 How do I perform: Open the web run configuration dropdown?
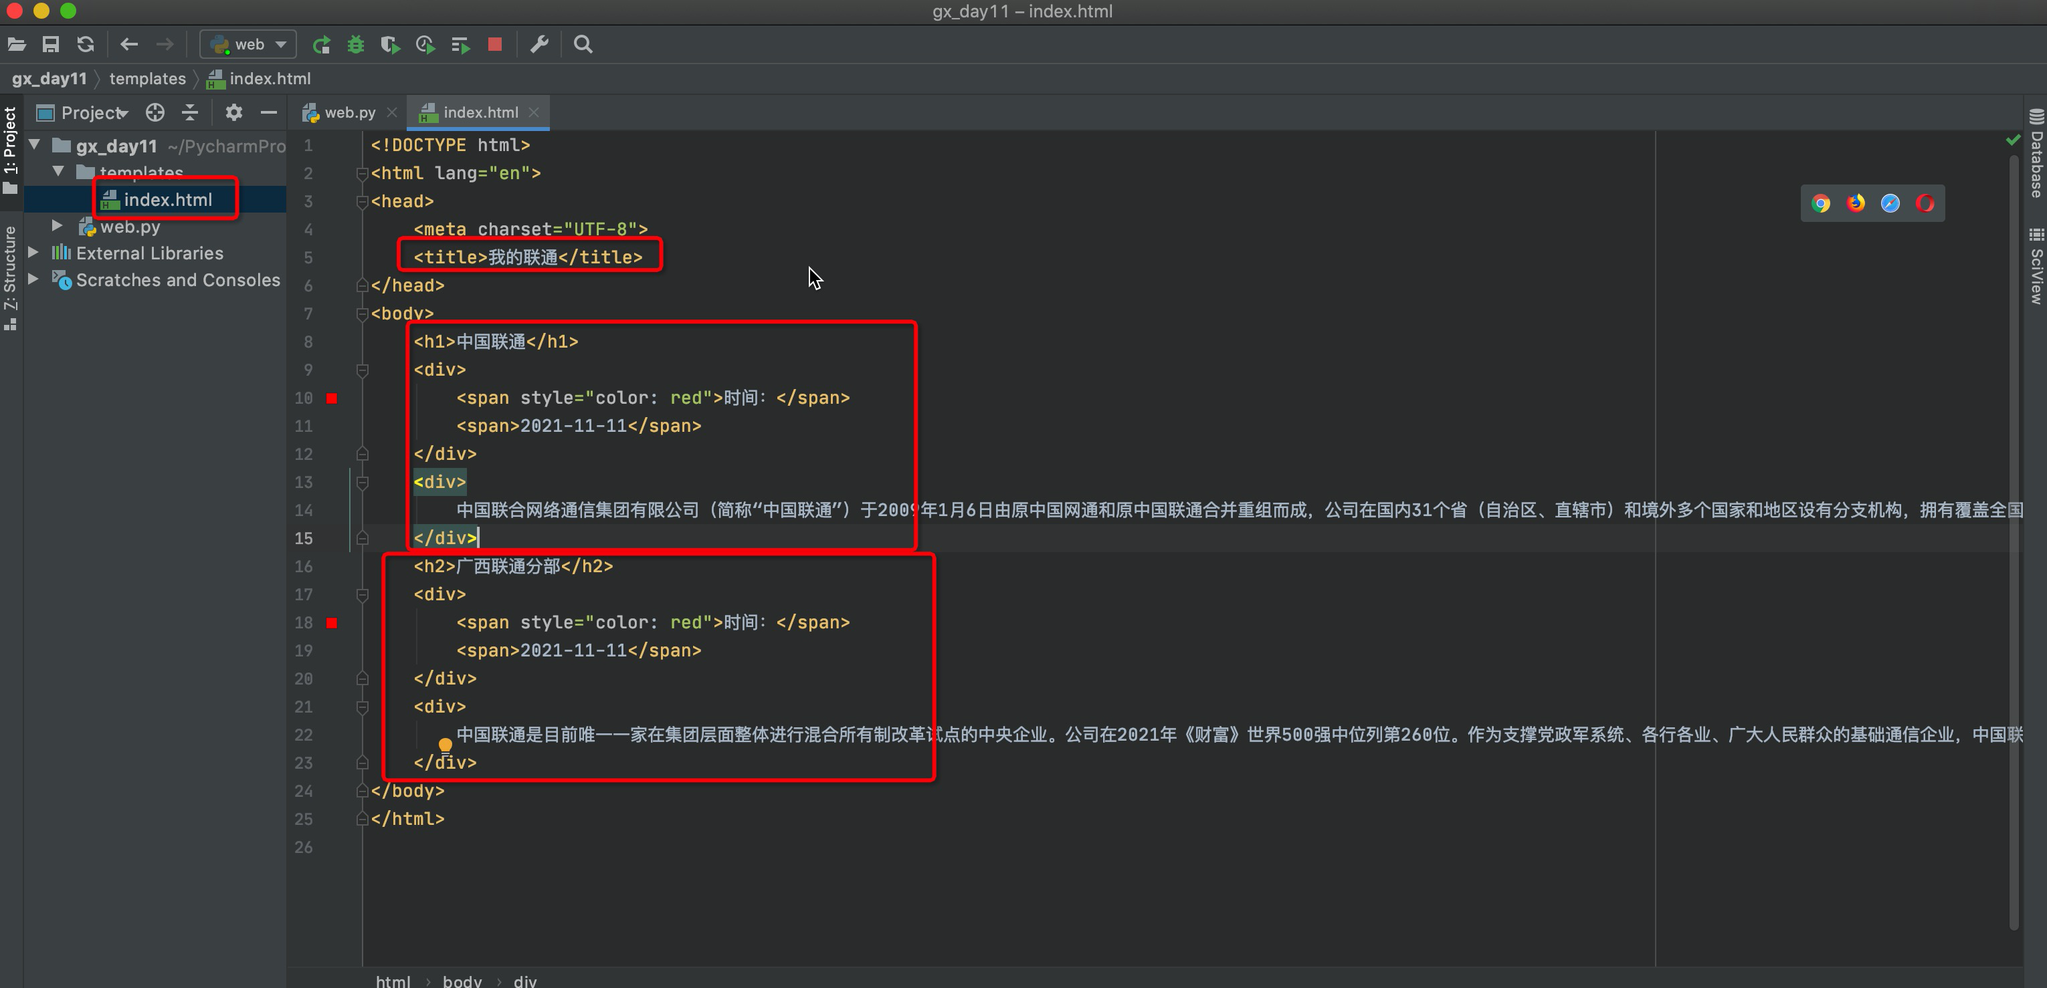coord(249,45)
